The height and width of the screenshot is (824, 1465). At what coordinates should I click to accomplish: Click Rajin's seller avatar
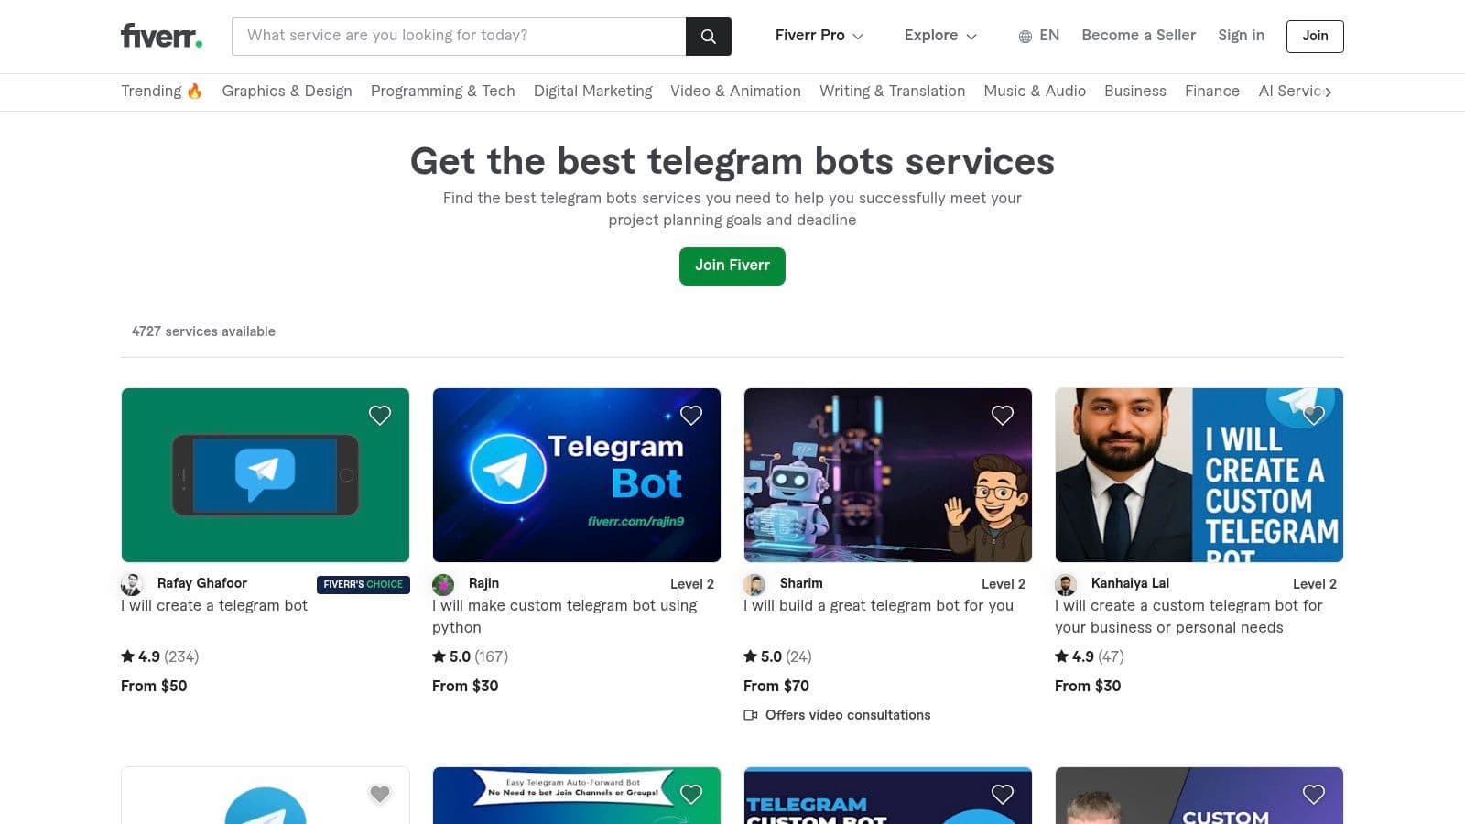click(x=443, y=584)
